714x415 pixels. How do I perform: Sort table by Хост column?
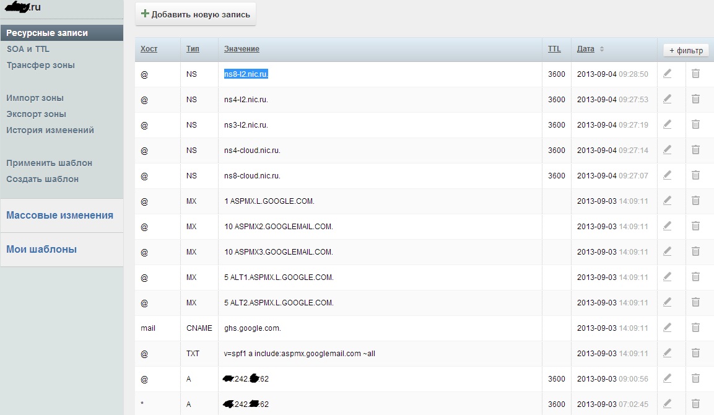pos(149,49)
